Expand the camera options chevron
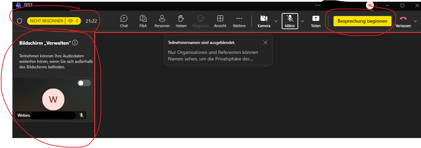This screenshot has width=421, height=148. click(x=276, y=21)
